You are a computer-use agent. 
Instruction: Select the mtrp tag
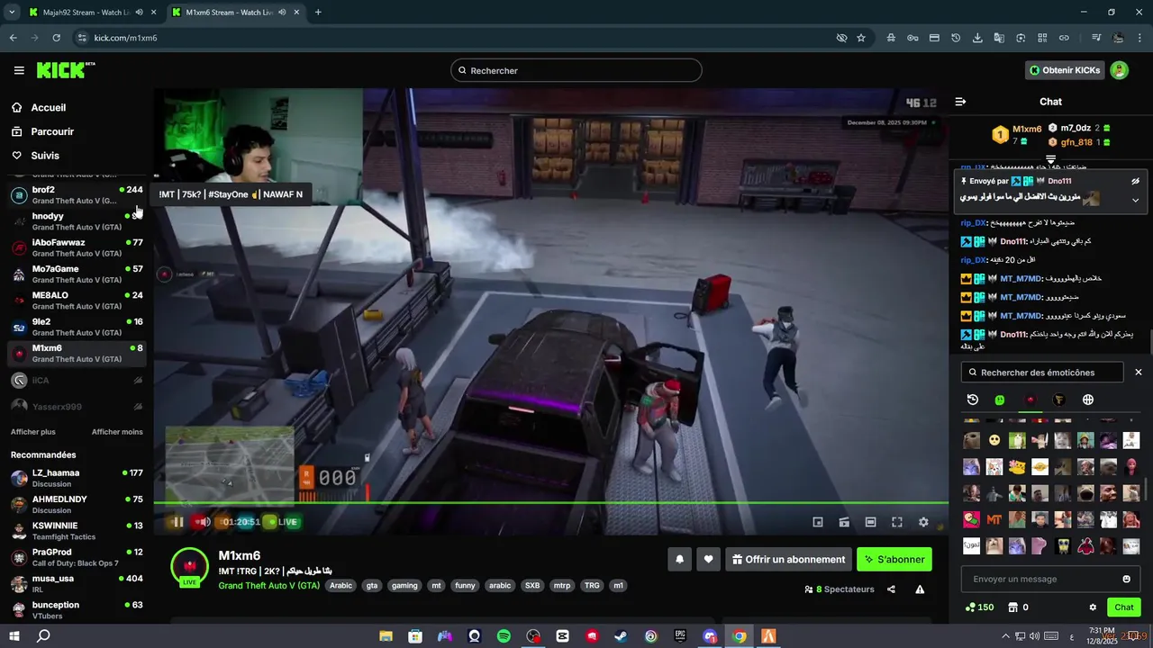pos(562,586)
